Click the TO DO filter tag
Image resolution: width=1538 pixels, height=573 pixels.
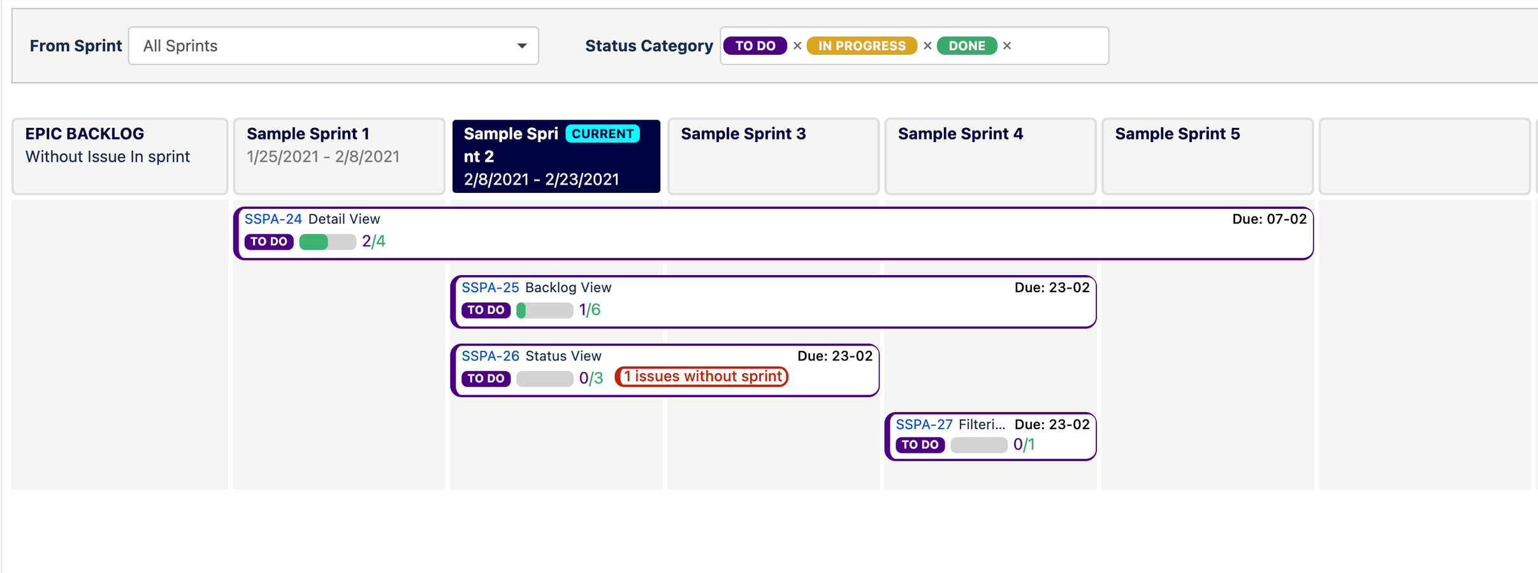point(755,46)
